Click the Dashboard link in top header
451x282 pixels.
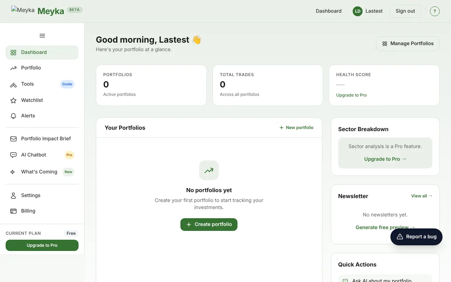tap(328, 11)
